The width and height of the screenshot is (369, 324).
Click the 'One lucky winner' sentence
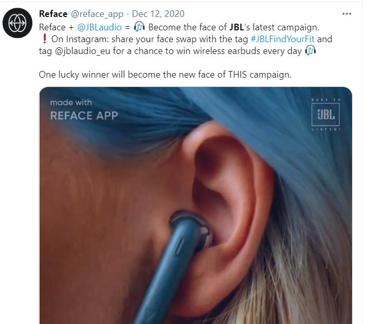tap(165, 75)
